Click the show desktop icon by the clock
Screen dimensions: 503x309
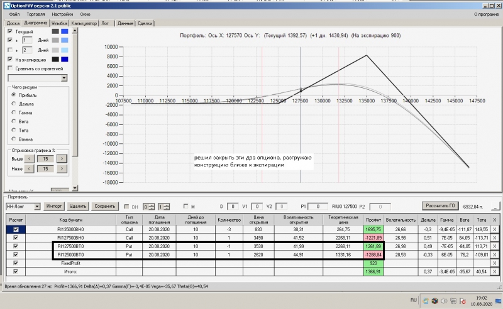pyautogui.click(x=498, y=301)
